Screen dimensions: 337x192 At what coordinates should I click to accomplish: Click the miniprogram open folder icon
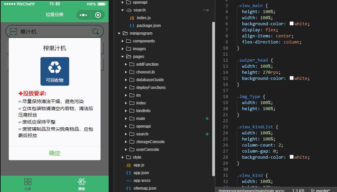tap(125, 33)
